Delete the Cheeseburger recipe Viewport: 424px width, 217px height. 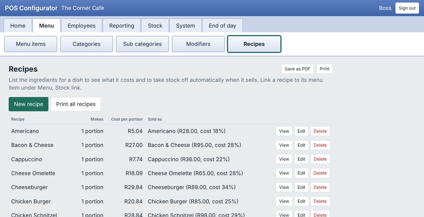coord(320,187)
